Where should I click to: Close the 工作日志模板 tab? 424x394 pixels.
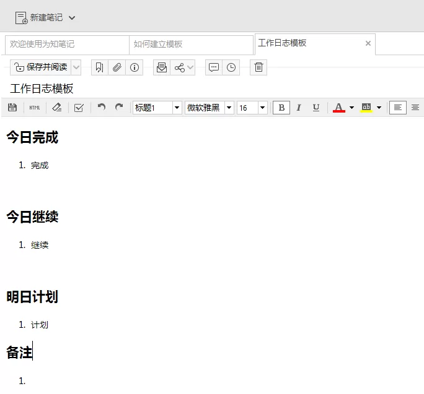click(368, 43)
